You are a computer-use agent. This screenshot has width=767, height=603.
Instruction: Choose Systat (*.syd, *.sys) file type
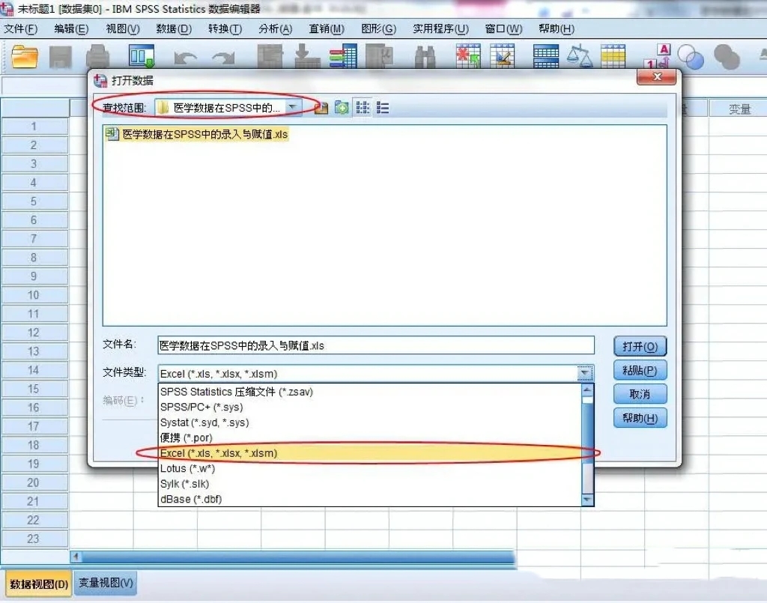[369, 422]
